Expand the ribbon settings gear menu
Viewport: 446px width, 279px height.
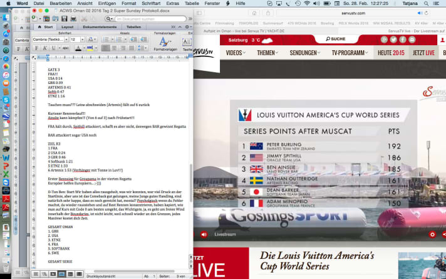click(188, 27)
